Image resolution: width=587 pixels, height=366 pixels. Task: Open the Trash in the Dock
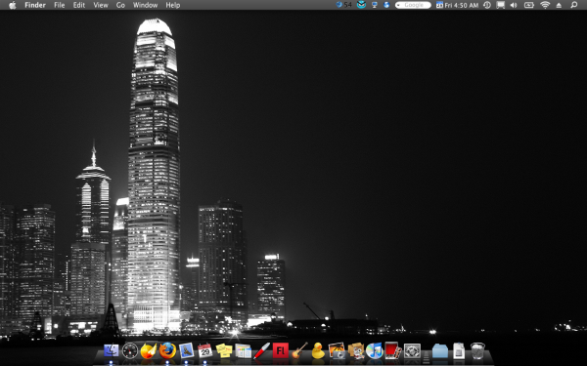477,350
